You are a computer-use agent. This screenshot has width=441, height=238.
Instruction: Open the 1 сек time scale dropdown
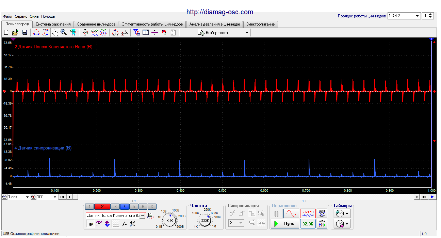pyautogui.click(x=19, y=197)
